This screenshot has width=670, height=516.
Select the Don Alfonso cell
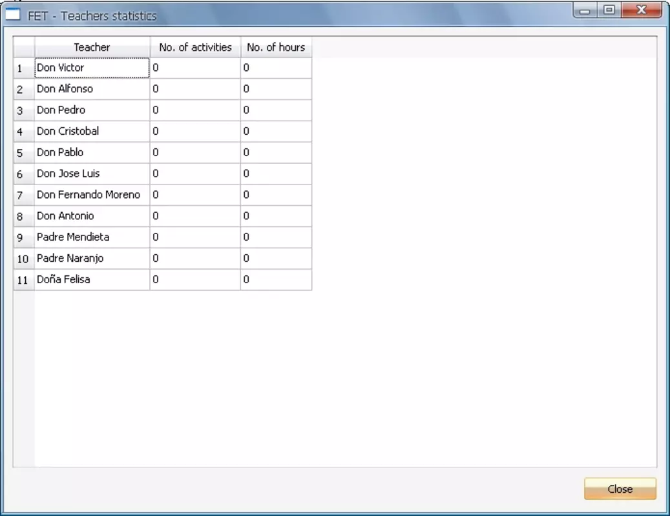pyautogui.click(x=92, y=89)
